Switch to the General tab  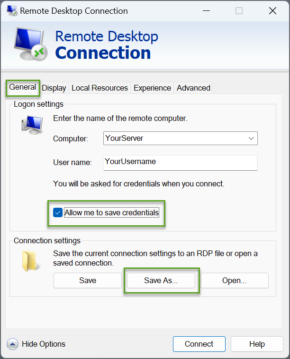[23, 87]
